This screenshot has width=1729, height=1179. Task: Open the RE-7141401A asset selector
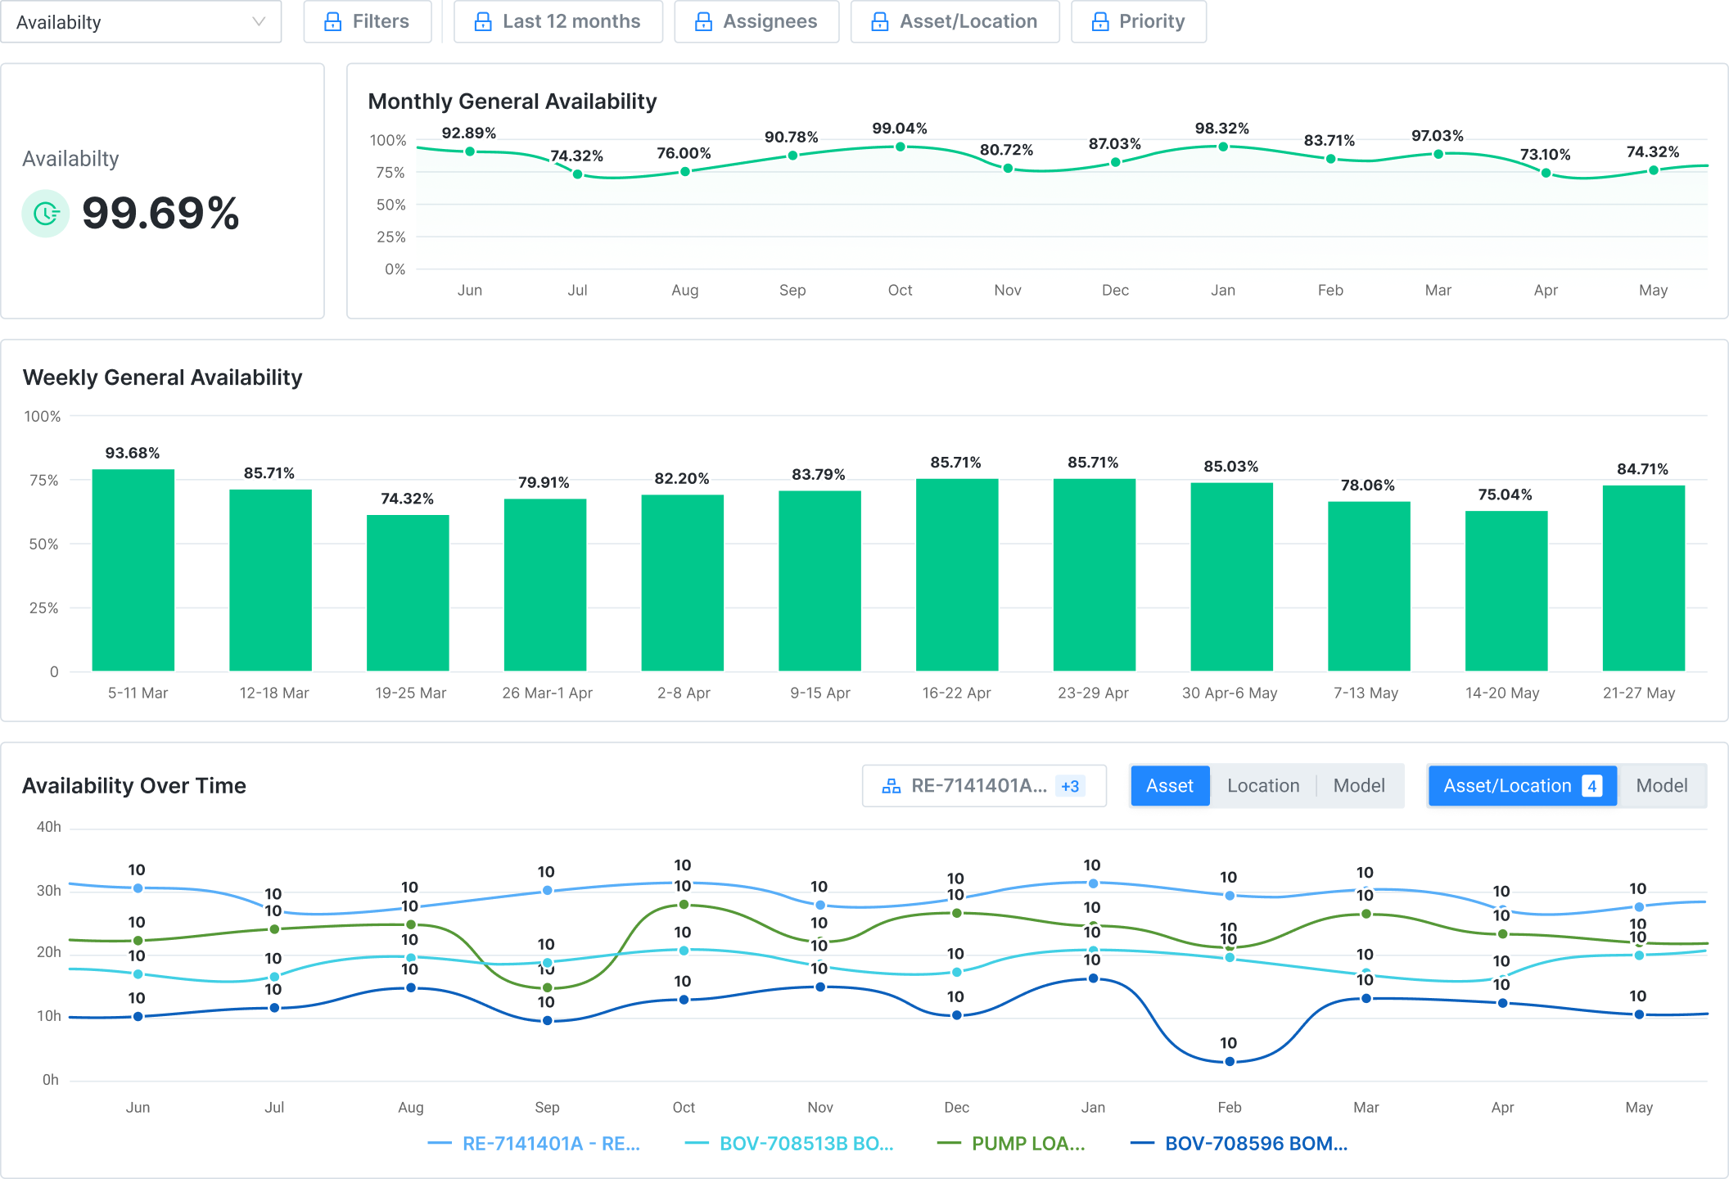coord(978,786)
